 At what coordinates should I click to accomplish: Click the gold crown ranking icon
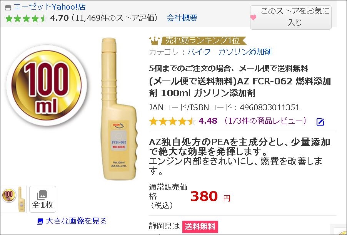[x=155, y=40]
